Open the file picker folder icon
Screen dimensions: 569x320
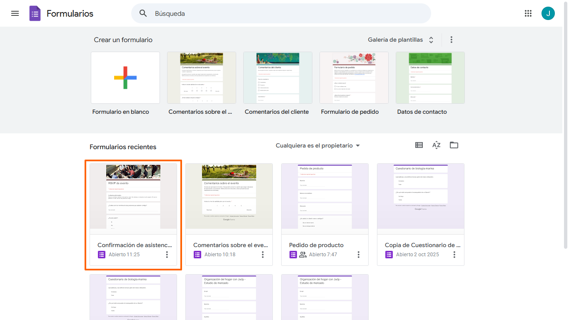[454, 145]
